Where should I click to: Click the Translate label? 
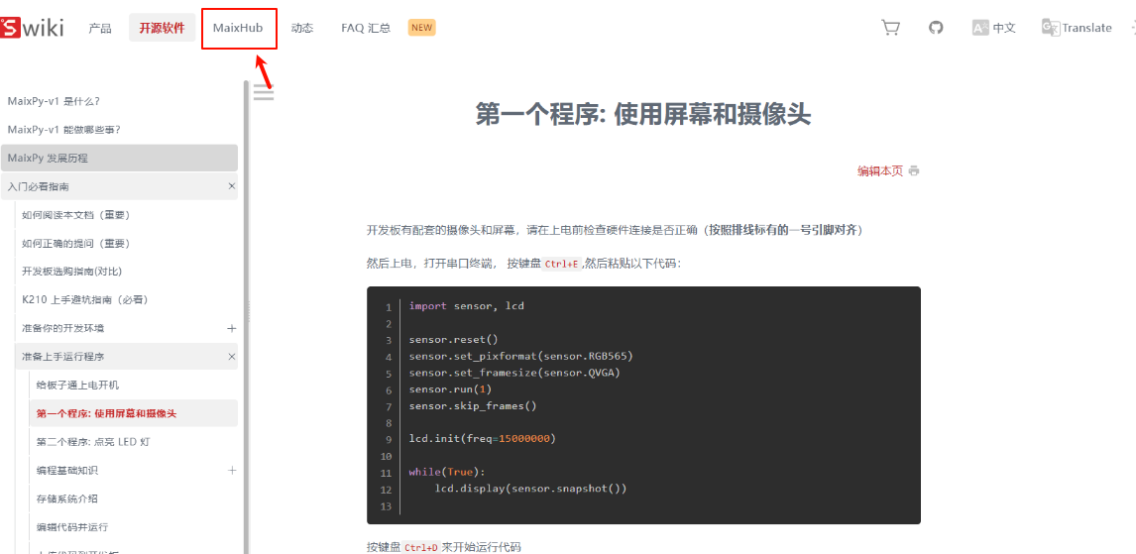point(1086,28)
